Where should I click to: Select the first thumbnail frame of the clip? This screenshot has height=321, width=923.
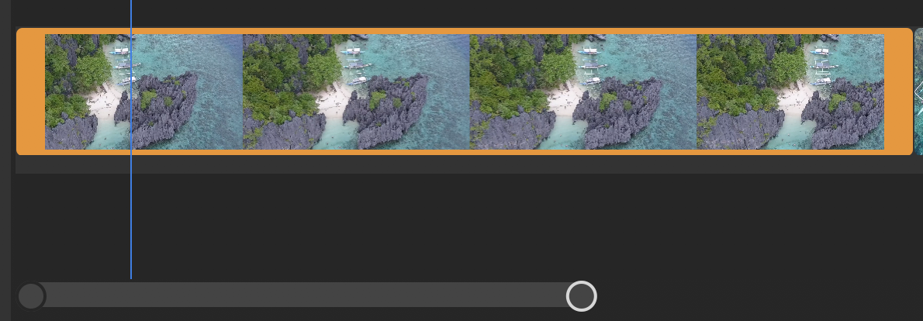[x=143, y=91]
